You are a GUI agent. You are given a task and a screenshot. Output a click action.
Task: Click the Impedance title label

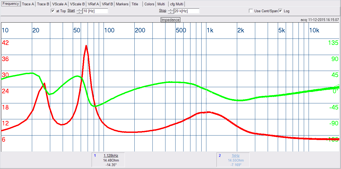tap(170, 20)
